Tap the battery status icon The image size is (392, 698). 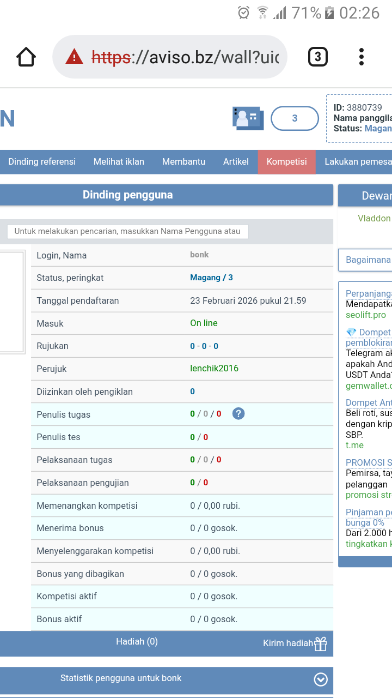pyautogui.click(x=329, y=13)
